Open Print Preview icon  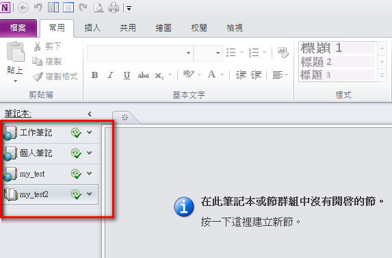pos(99,8)
